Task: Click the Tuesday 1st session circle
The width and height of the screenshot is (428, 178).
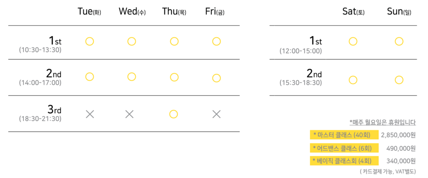Action: coord(89,41)
